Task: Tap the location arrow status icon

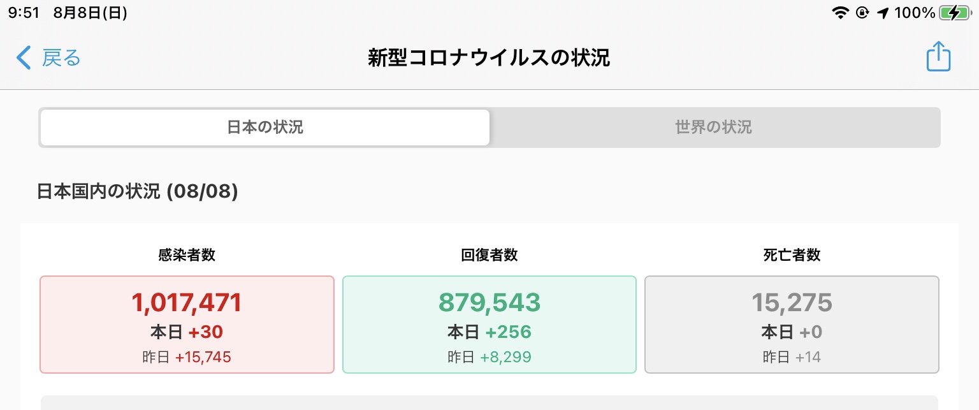Action: (x=883, y=13)
